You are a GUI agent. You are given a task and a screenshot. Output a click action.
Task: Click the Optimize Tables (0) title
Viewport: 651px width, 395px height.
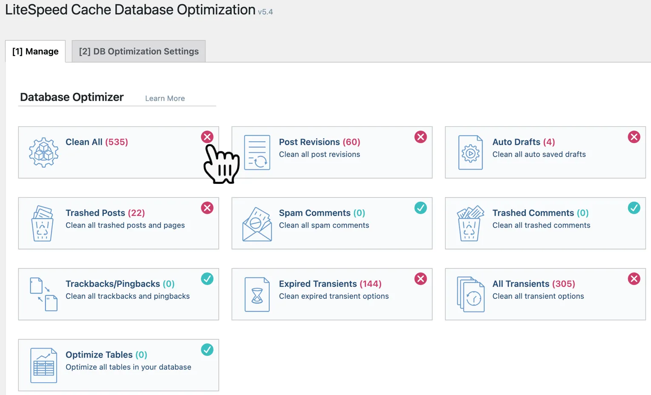(x=106, y=355)
